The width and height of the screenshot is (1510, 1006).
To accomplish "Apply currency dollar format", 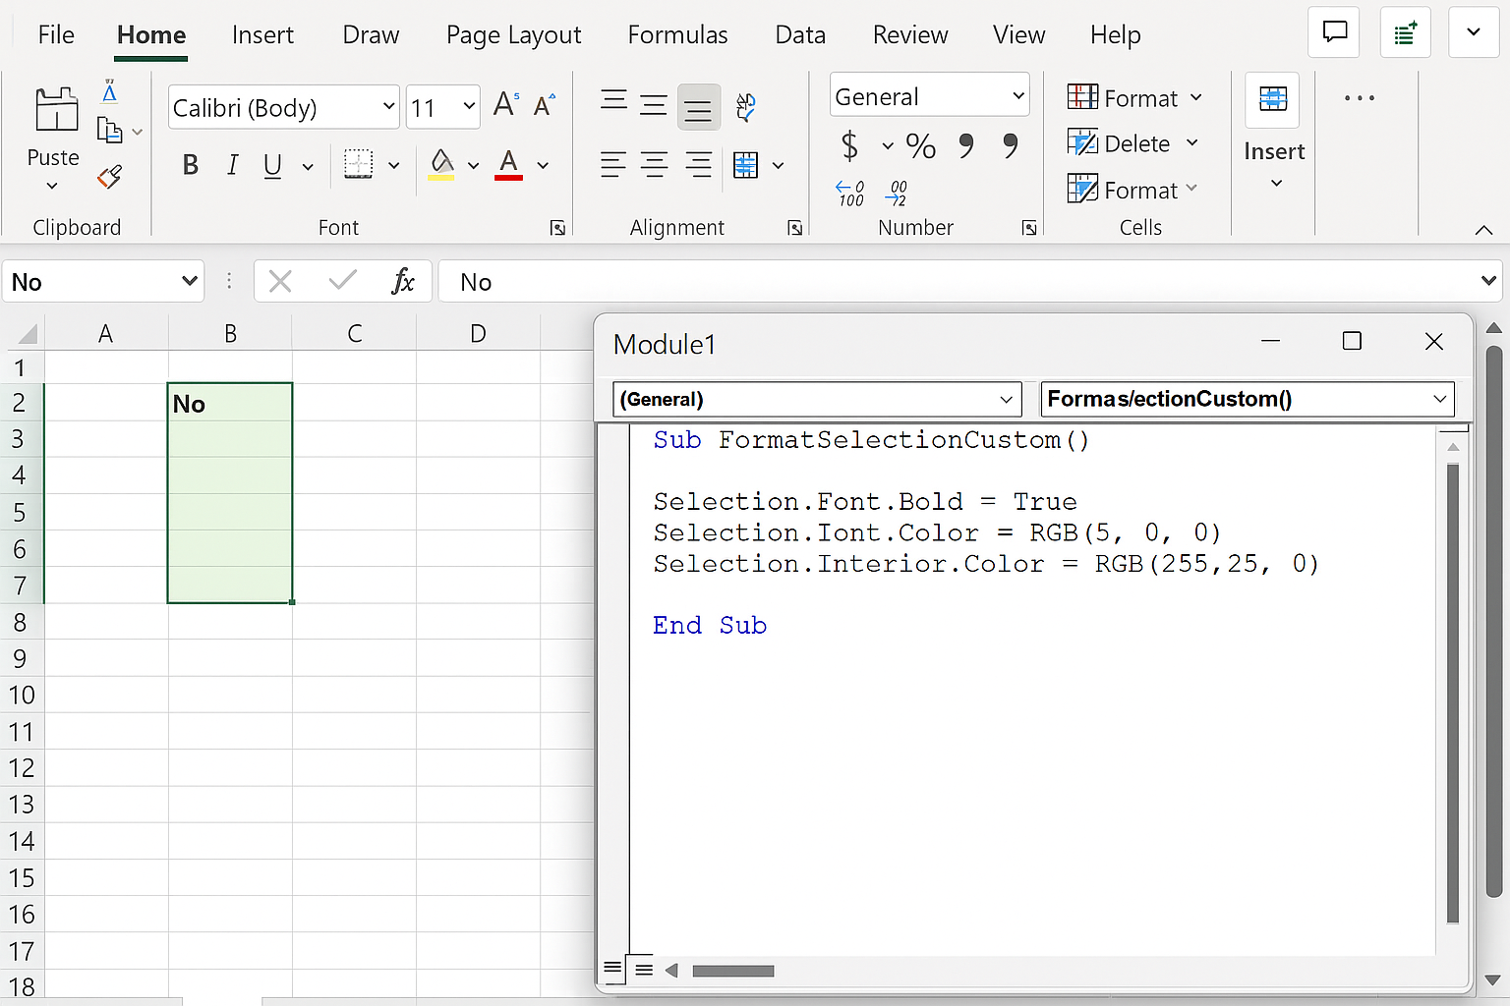I will (x=850, y=146).
